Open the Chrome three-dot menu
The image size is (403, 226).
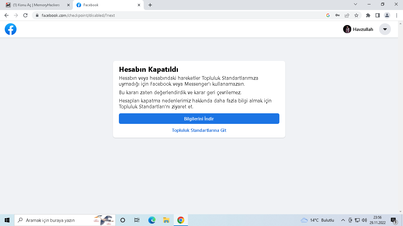[x=397, y=15]
